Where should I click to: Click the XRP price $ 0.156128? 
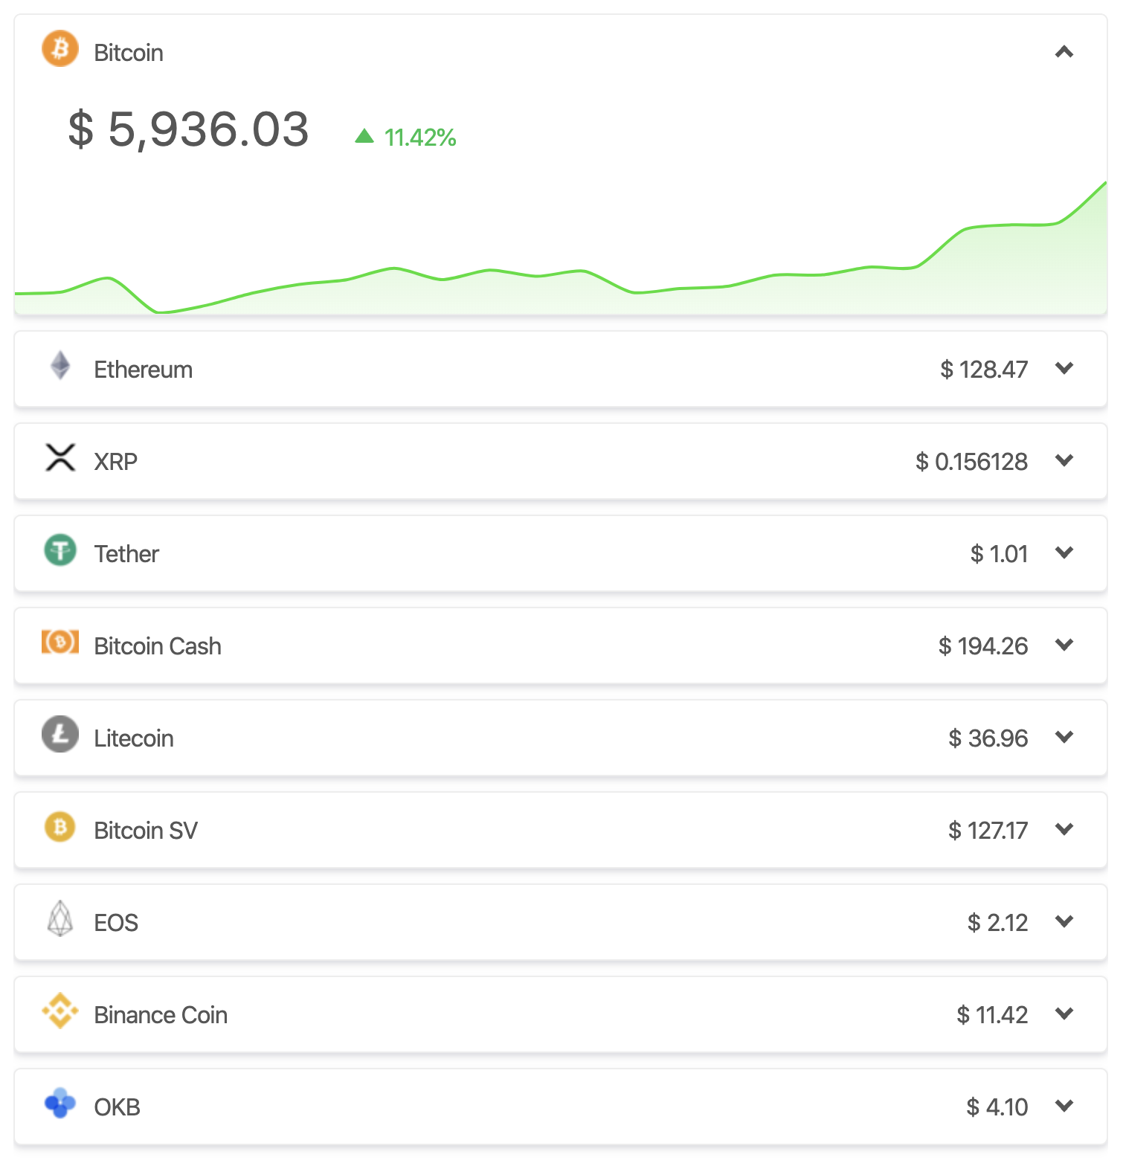coord(971,462)
